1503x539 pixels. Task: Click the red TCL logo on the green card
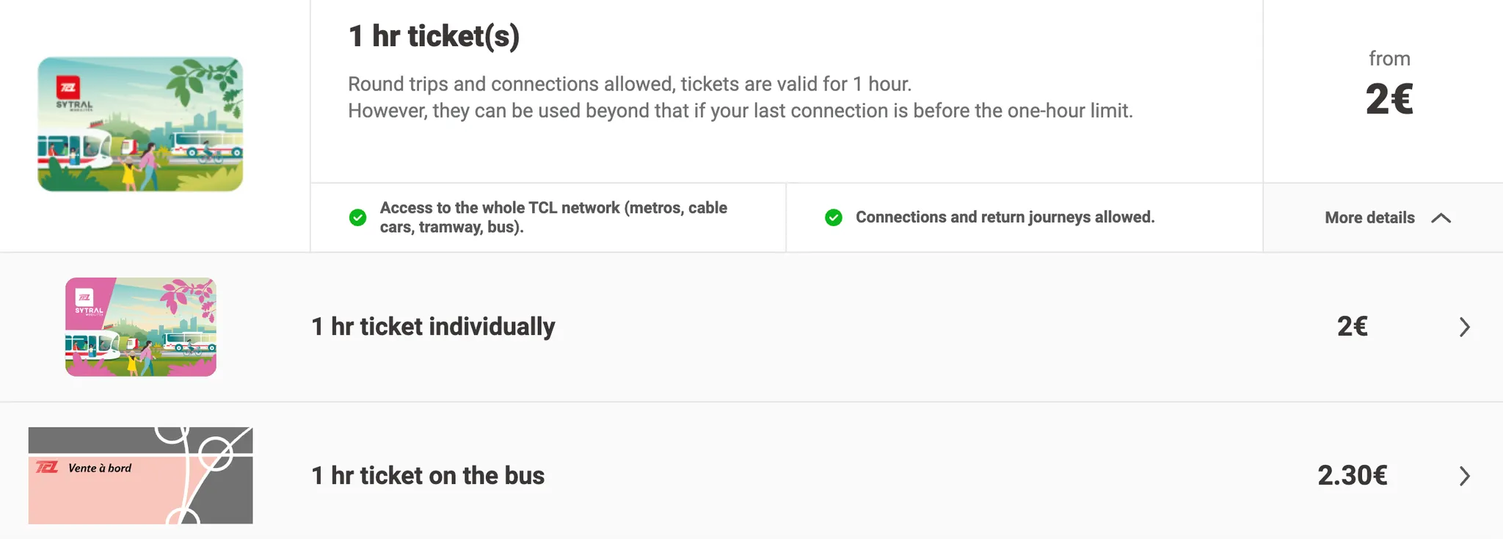tap(68, 88)
